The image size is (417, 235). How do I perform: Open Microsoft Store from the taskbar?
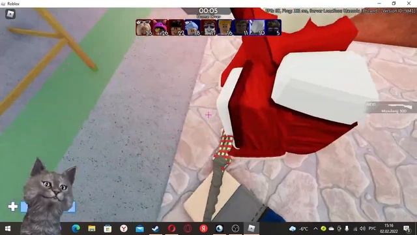108,228
